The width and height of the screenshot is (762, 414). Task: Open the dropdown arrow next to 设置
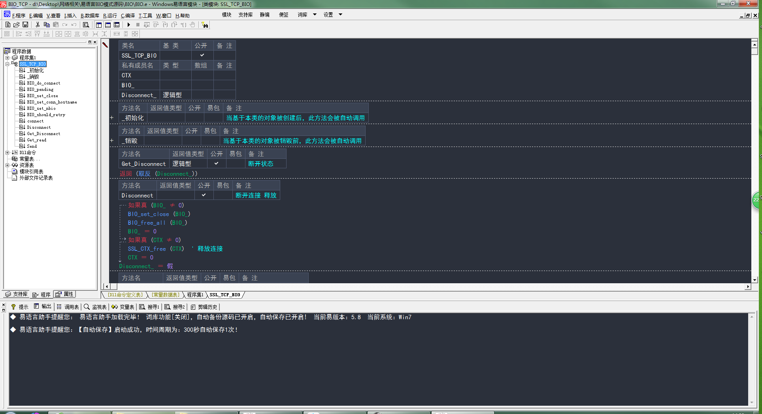click(340, 15)
